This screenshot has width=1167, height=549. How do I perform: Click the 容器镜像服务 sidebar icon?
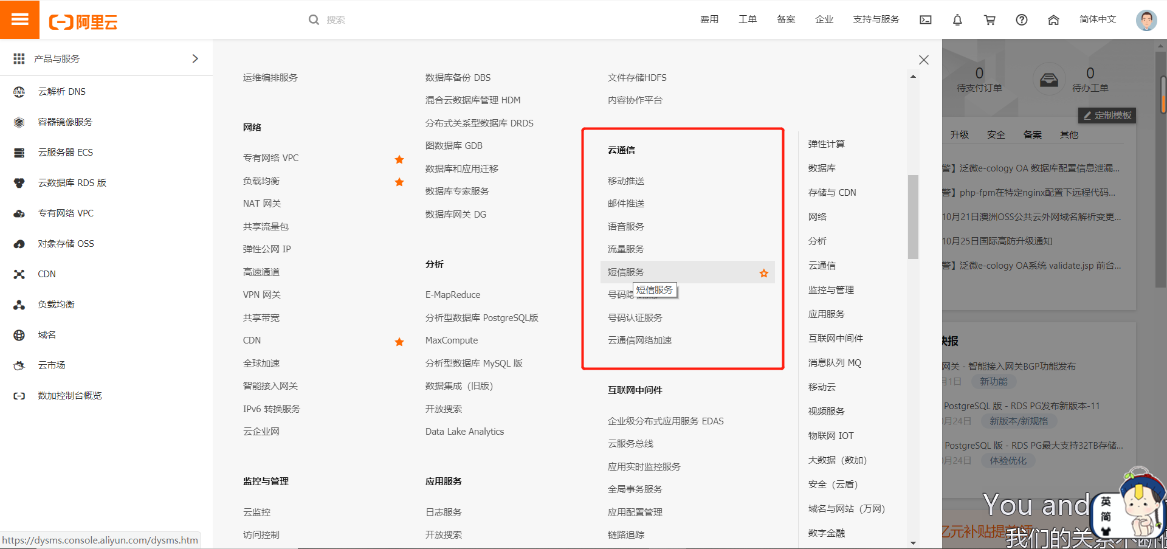(19, 122)
